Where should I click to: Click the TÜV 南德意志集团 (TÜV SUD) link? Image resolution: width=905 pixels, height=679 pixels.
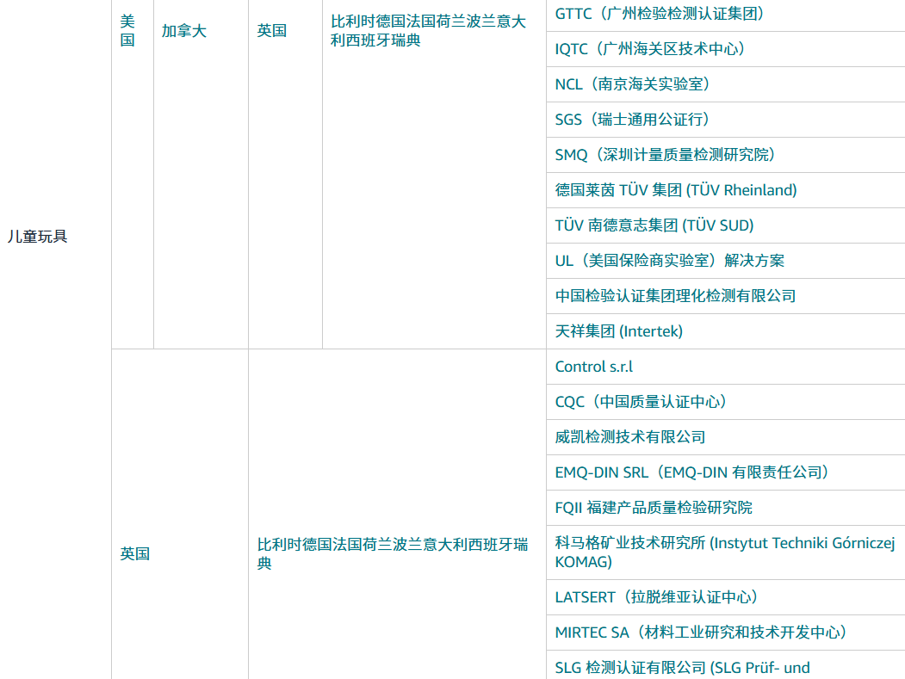click(654, 225)
